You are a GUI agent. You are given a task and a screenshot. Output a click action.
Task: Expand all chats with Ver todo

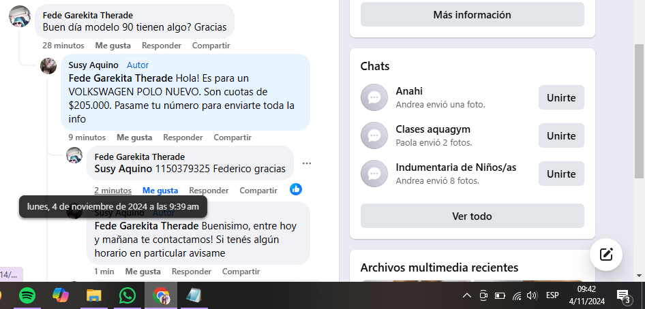pyautogui.click(x=472, y=216)
